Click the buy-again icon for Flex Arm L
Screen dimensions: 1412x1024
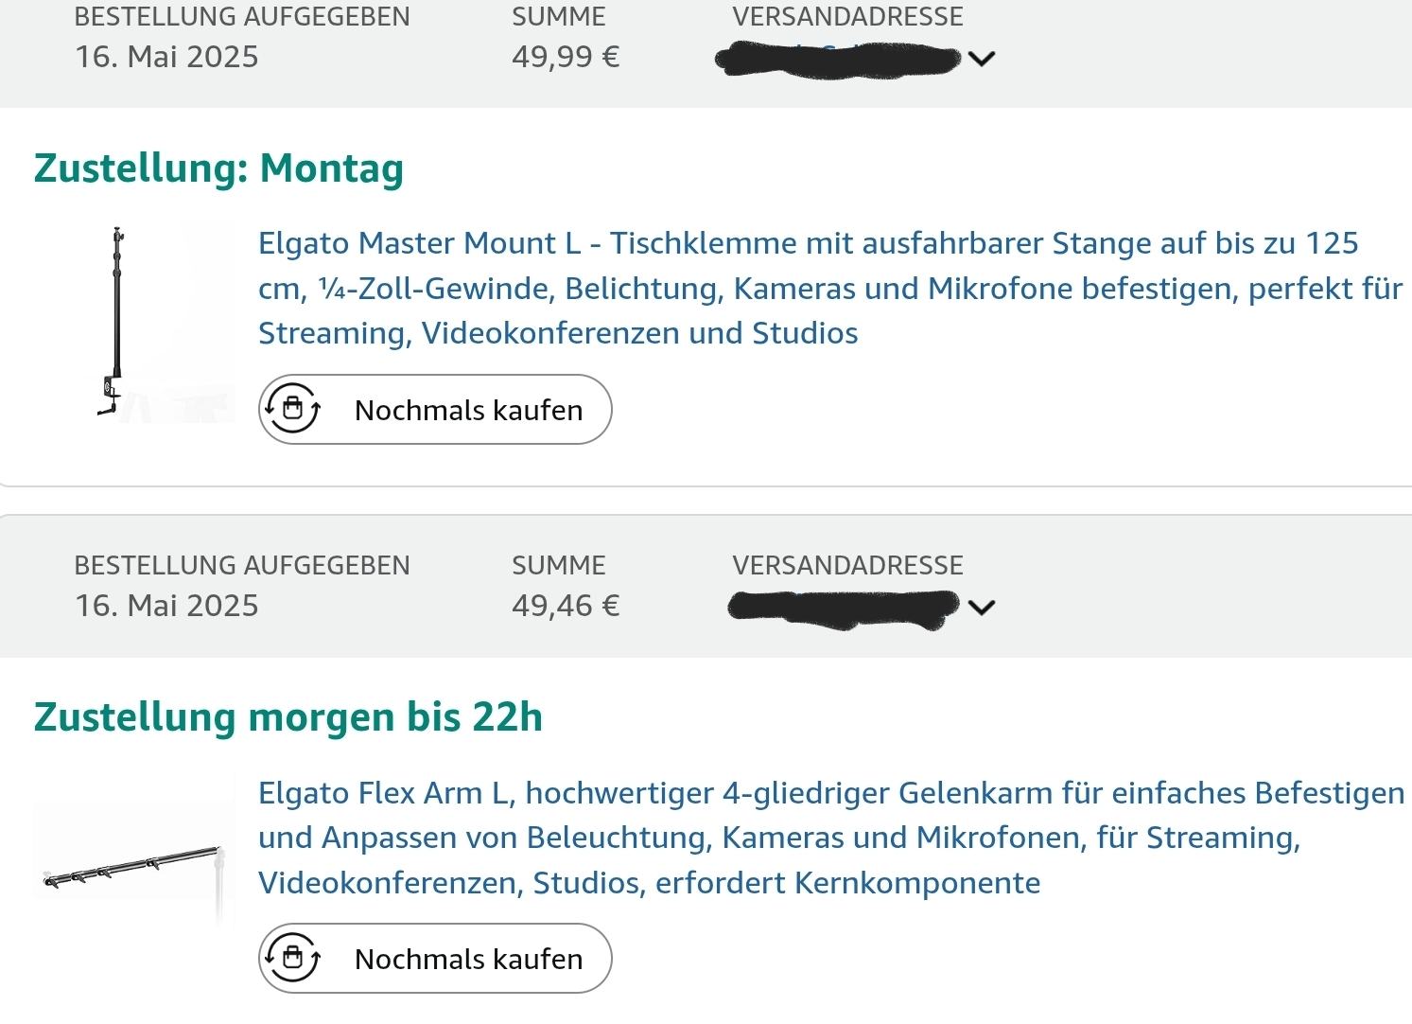[292, 958]
